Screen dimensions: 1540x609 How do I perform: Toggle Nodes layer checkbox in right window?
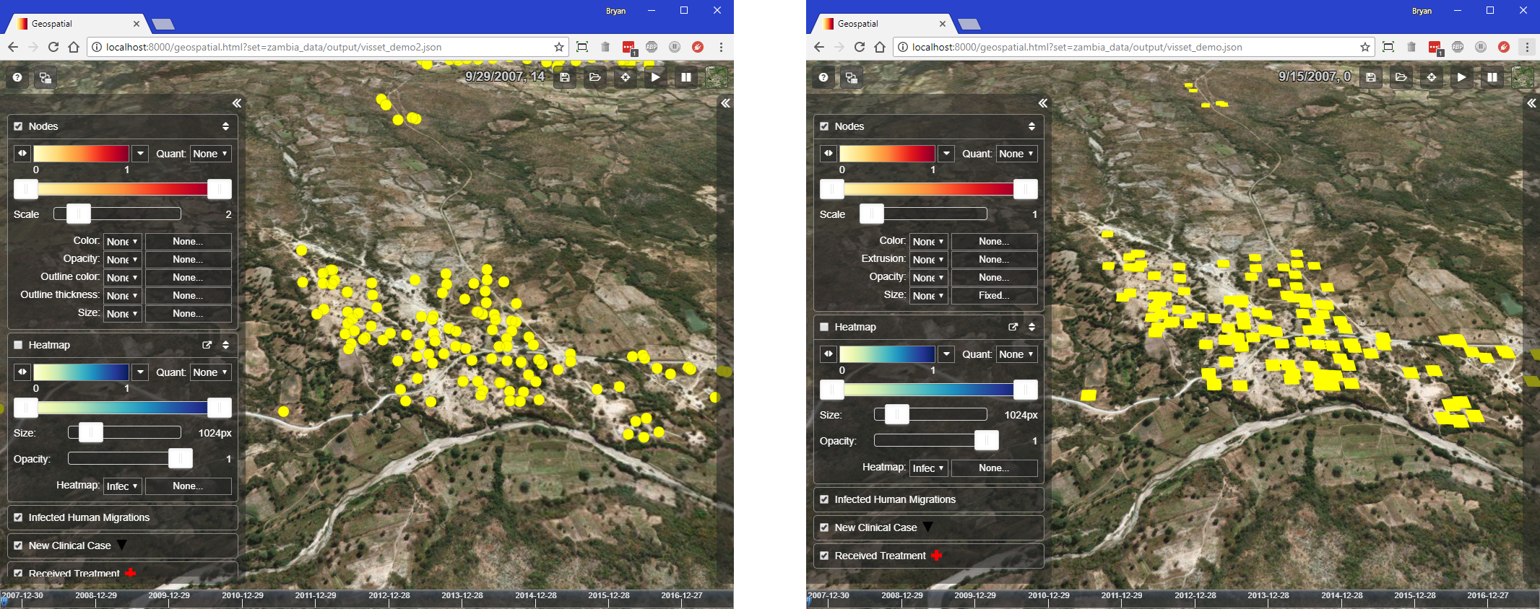click(824, 126)
